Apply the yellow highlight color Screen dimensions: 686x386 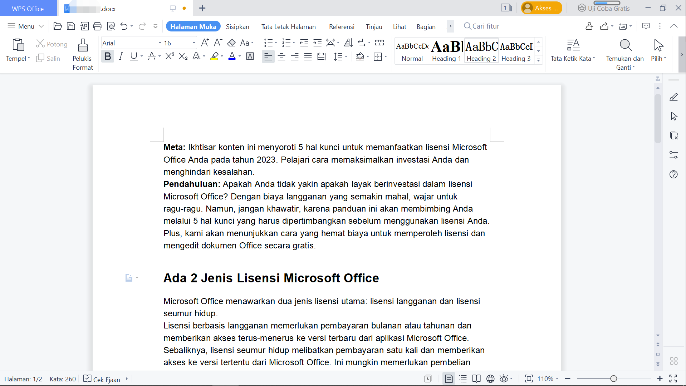(214, 56)
